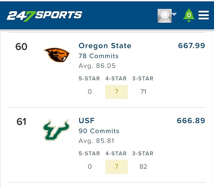Open the Oregon State team link
This screenshot has width=214, height=188.
coord(105,45)
